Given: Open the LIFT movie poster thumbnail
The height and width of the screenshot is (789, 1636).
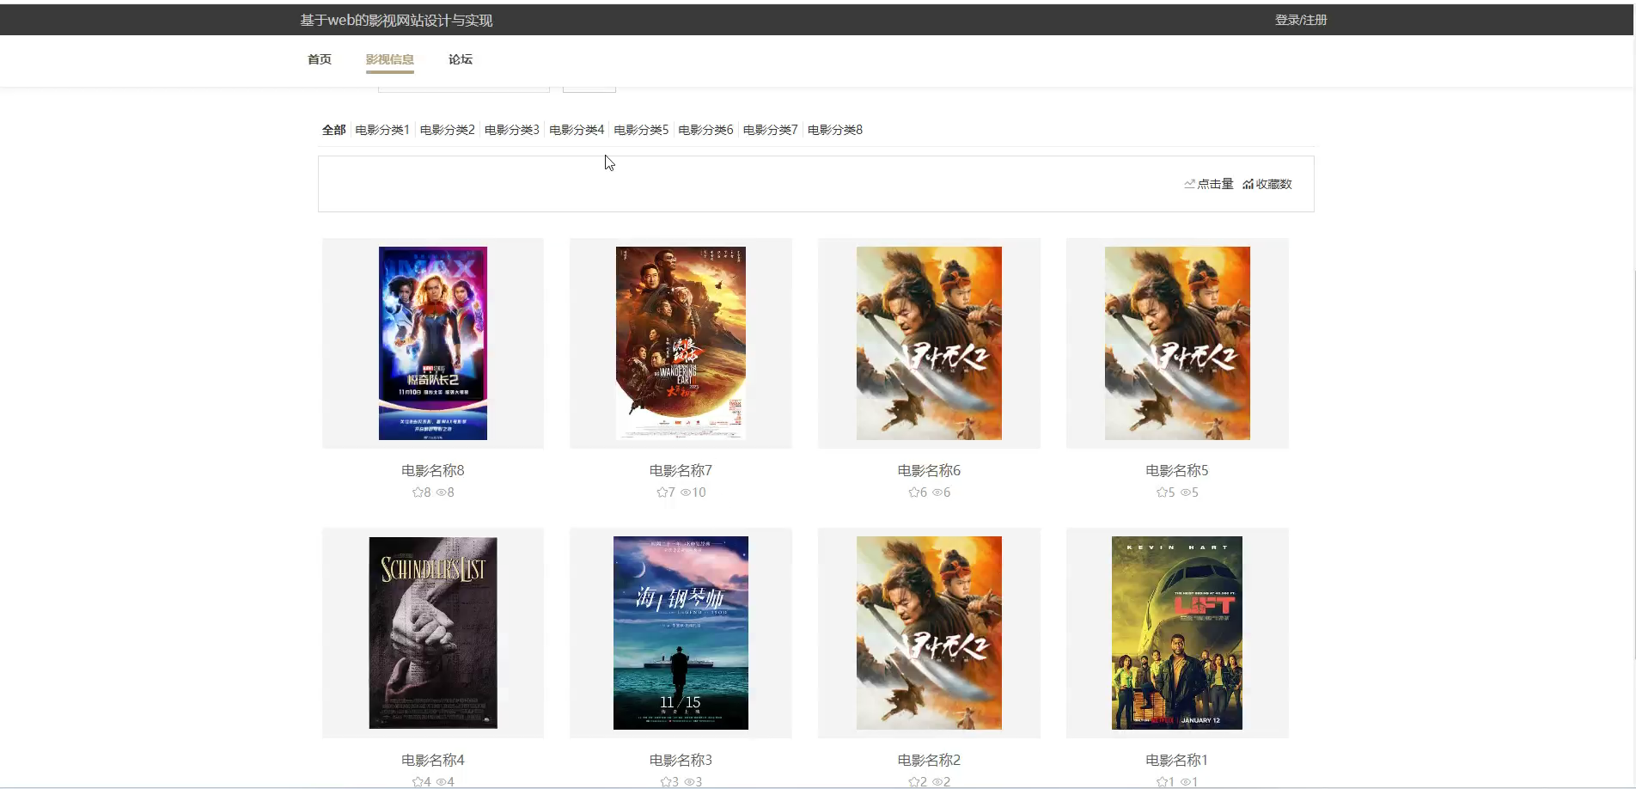Looking at the screenshot, I should point(1177,633).
